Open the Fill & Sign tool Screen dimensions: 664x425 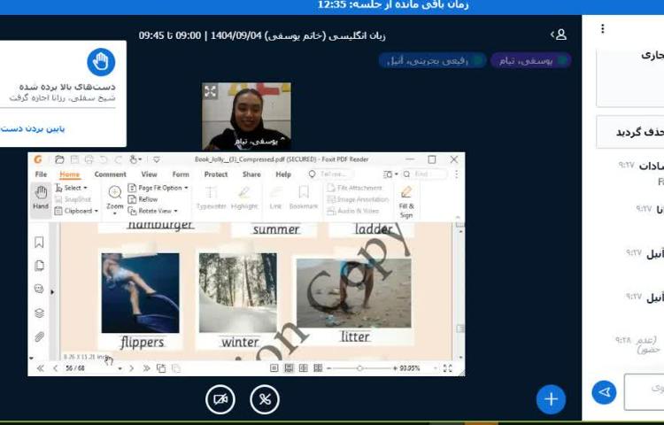[406, 203]
